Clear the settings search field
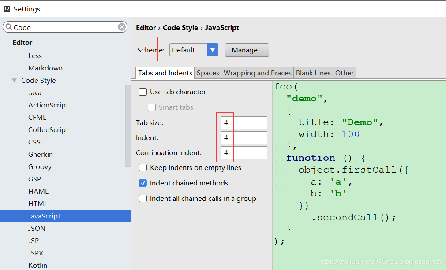Image resolution: width=446 pixels, height=270 pixels. pyautogui.click(x=122, y=27)
